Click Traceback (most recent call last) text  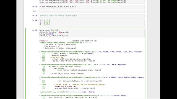85,41
